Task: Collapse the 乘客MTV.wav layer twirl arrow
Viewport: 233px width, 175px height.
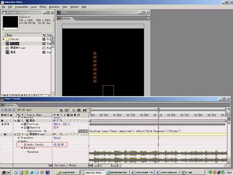Action: coord(15,135)
